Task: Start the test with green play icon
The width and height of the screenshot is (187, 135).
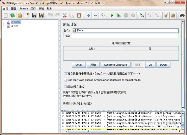Action: point(112,15)
